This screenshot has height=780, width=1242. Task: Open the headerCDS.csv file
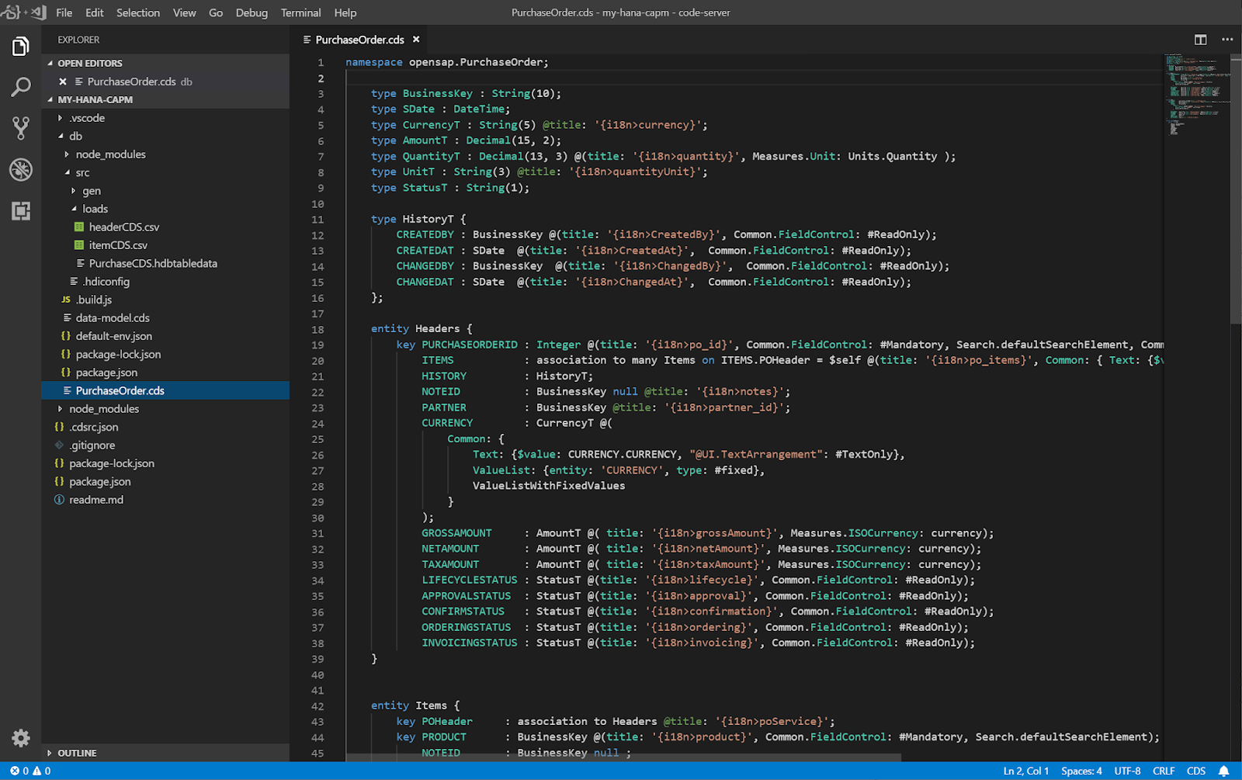coord(123,227)
